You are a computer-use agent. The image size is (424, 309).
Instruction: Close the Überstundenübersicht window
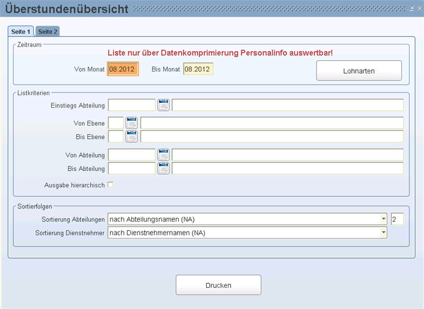(x=419, y=8)
